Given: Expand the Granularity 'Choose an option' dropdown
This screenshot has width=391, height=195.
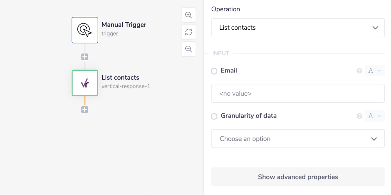Looking at the screenshot, I should pos(298,139).
